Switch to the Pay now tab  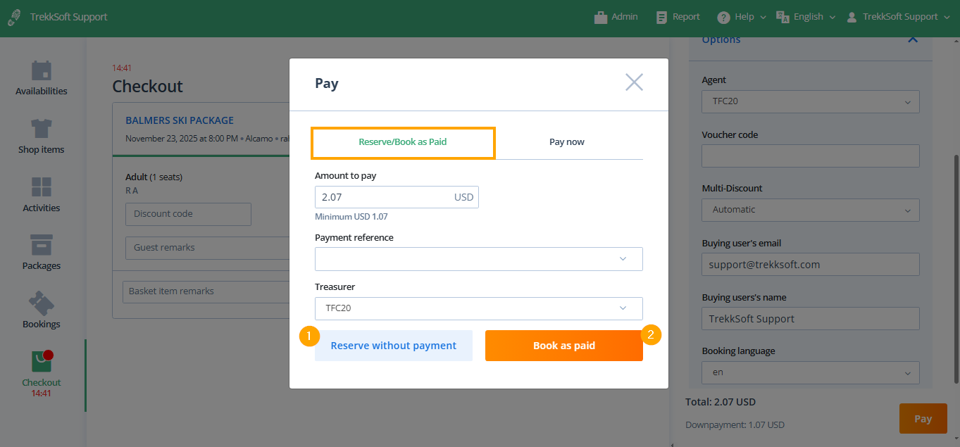[567, 142]
